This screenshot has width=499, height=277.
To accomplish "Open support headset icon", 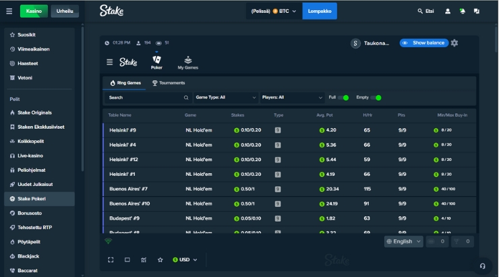I will pos(482,266).
